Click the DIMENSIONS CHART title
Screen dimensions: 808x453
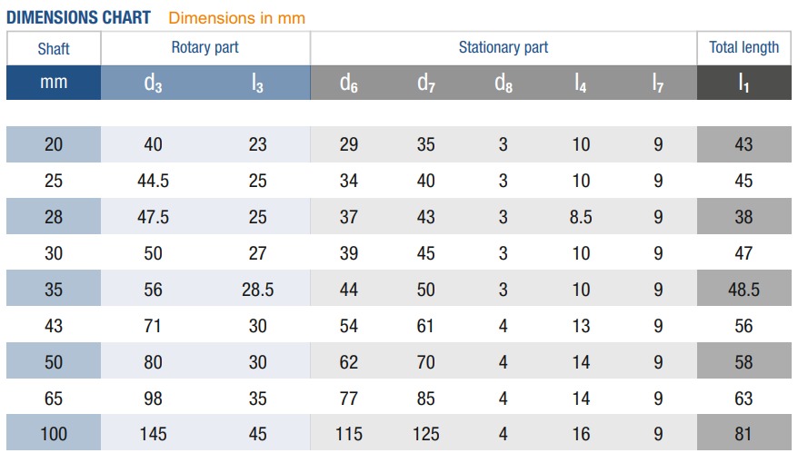pyautogui.click(x=78, y=17)
